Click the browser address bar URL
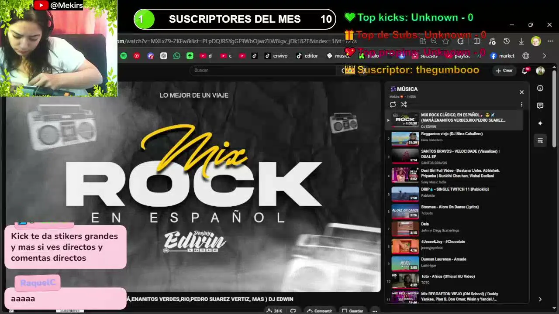Viewport: 559px width, 314px height. pyautogui.click(x=237, y=41)
